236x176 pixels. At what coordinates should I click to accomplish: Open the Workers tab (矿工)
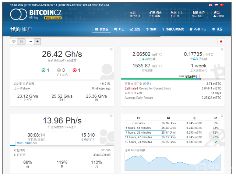coord(119,29)
